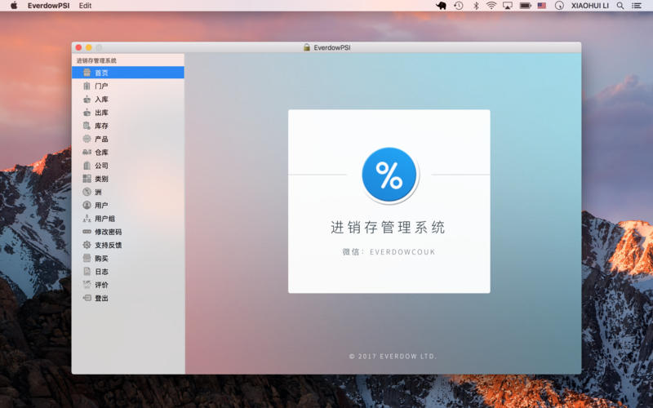653x408 pixels.
Task: Click the 微信: EVERDOWCOUK text
Action: coord(389,252)
